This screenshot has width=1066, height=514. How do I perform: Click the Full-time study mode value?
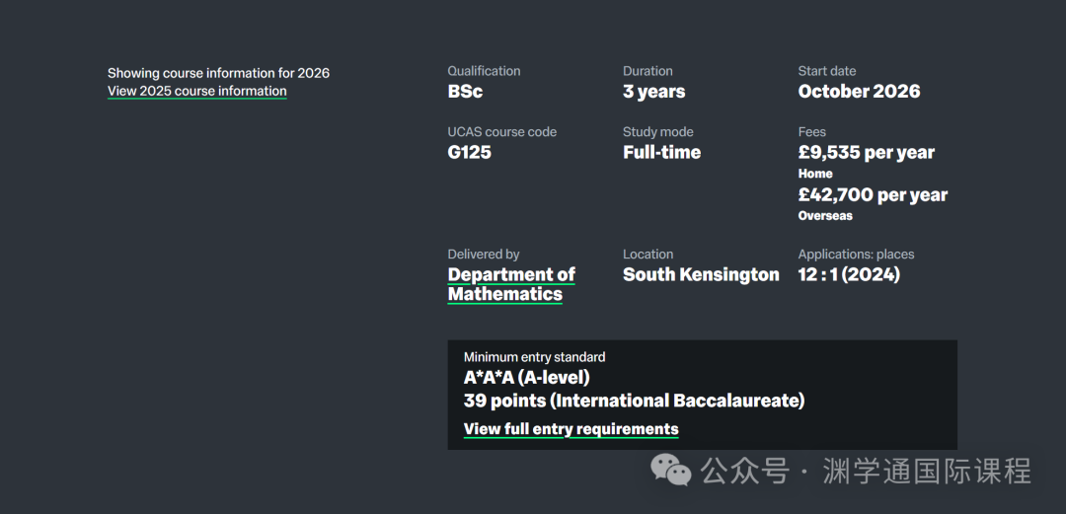coord(661,153)
